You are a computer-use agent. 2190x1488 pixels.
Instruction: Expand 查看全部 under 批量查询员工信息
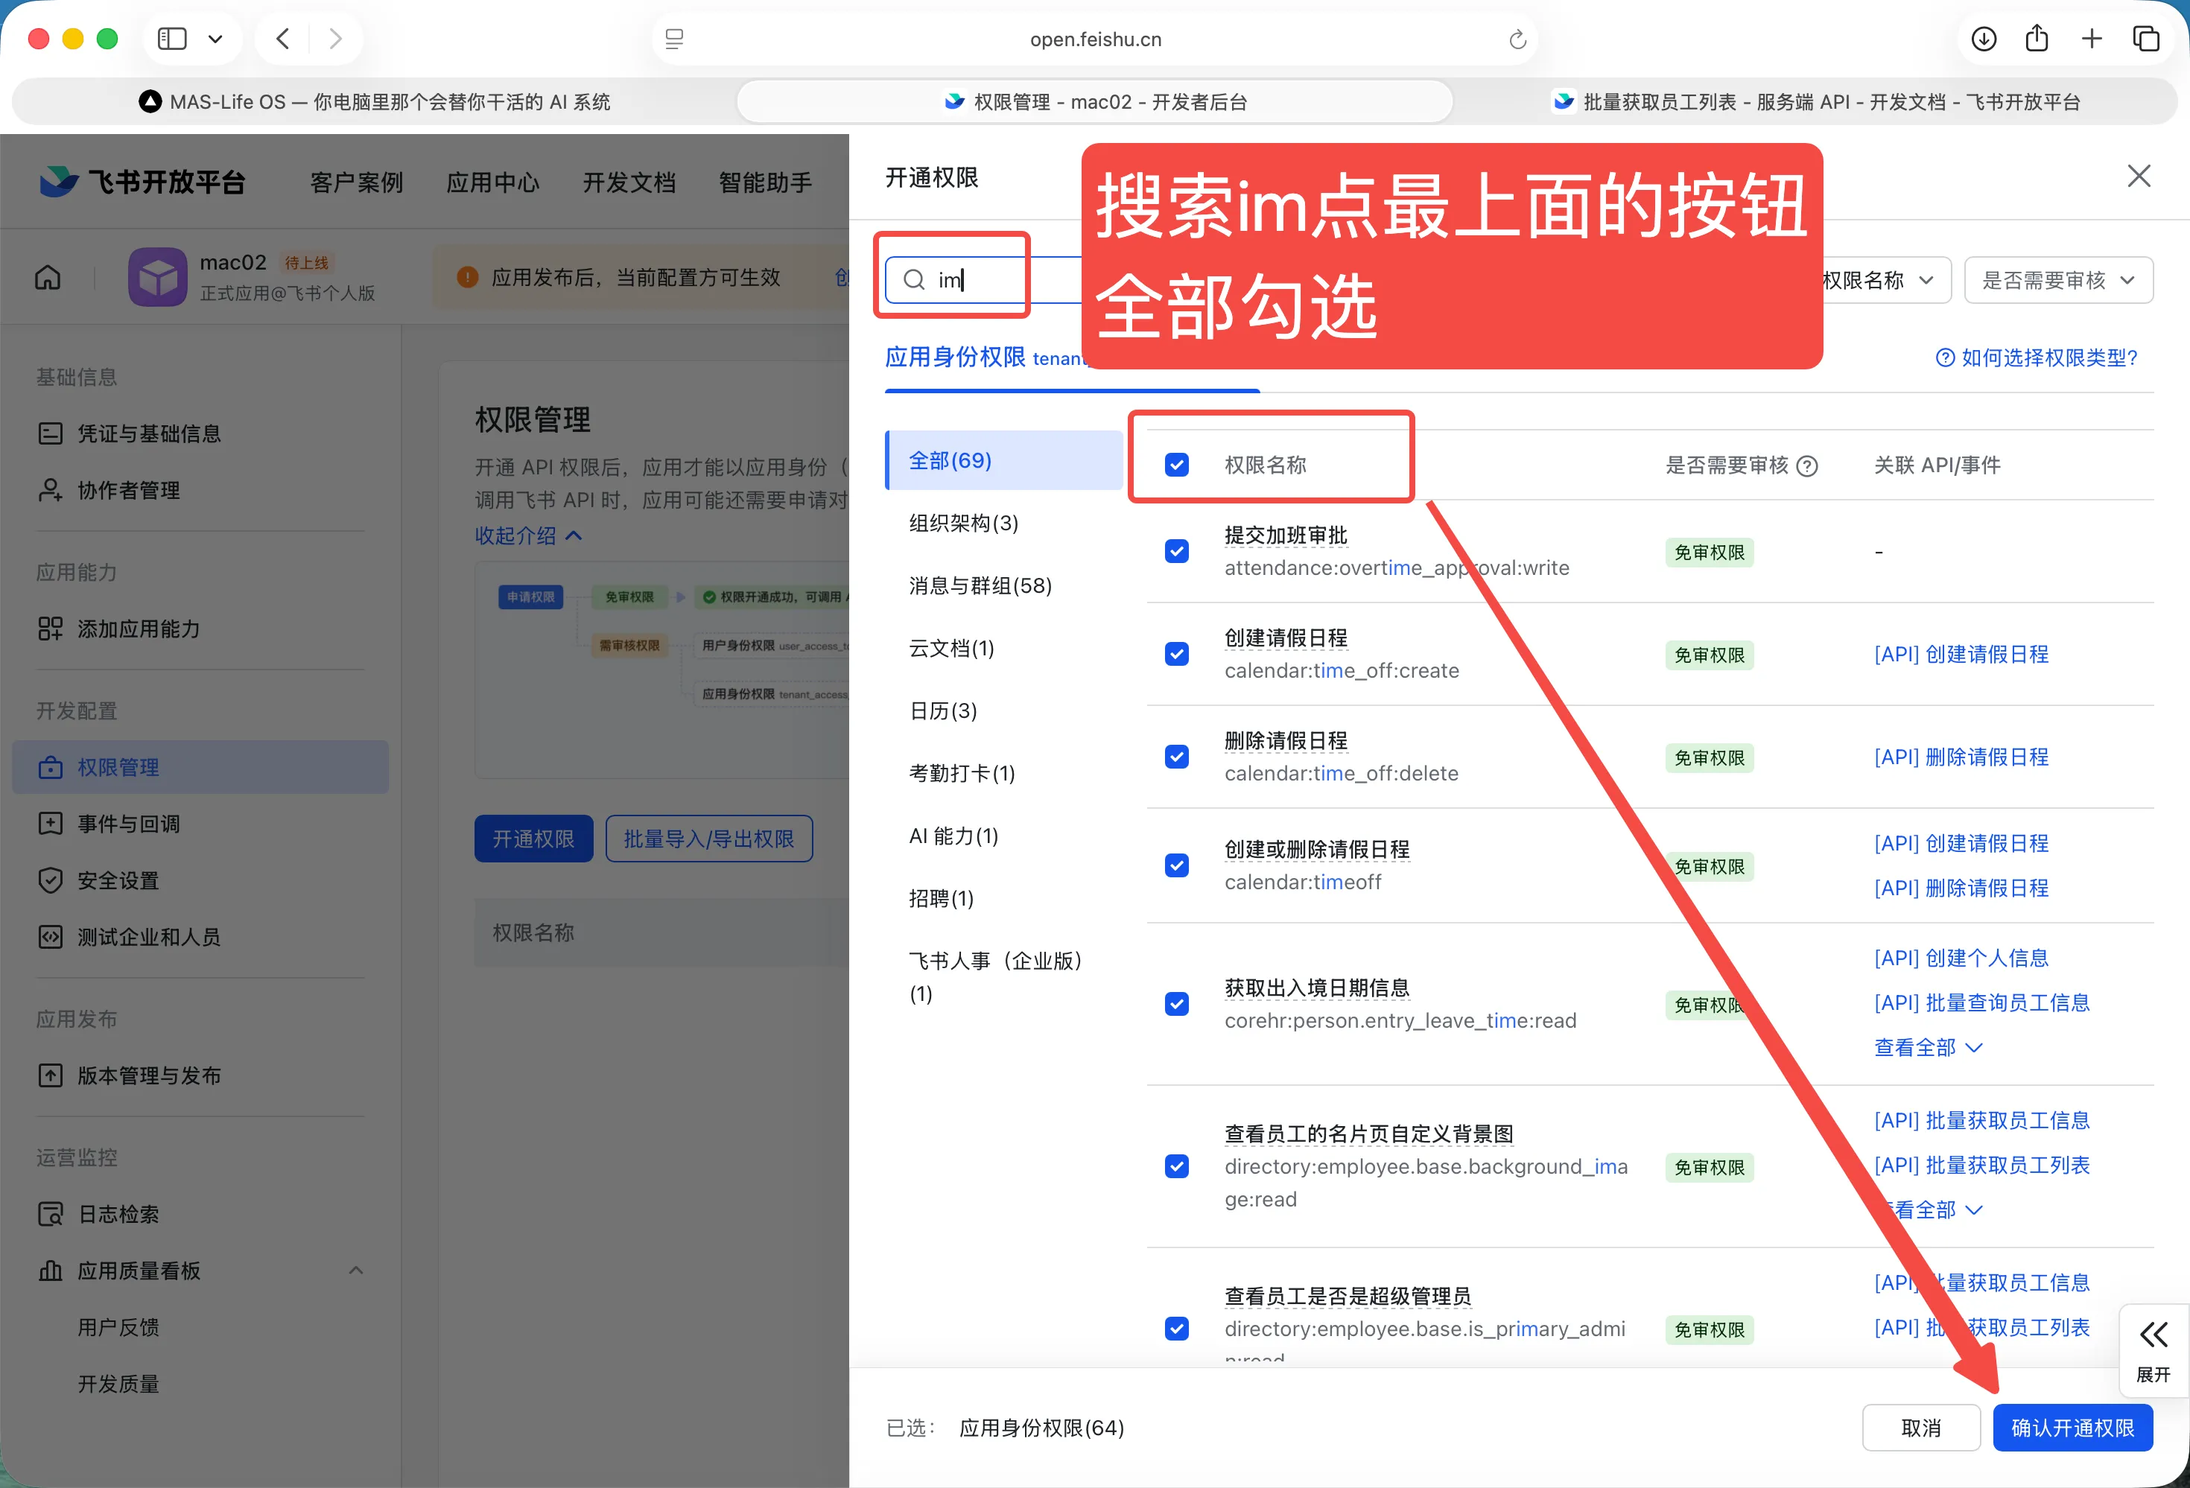(1927, 1047)
